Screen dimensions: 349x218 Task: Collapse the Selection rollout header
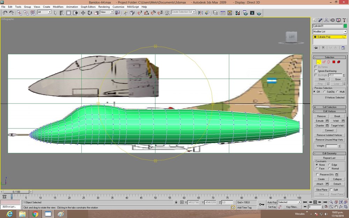(329, 57)
